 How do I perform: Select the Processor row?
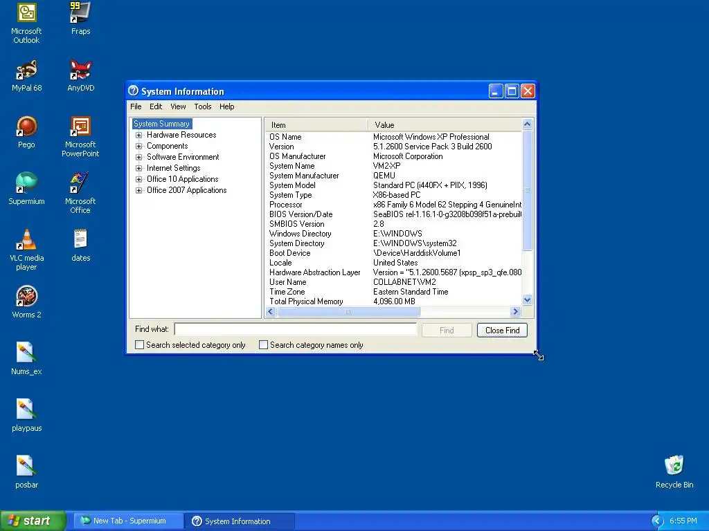pos(393,205)
